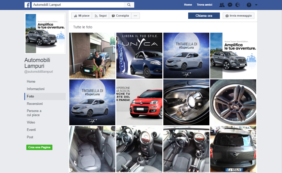Click the @automobililampuri username
The image size is (282, 173).
click(39, 72)
